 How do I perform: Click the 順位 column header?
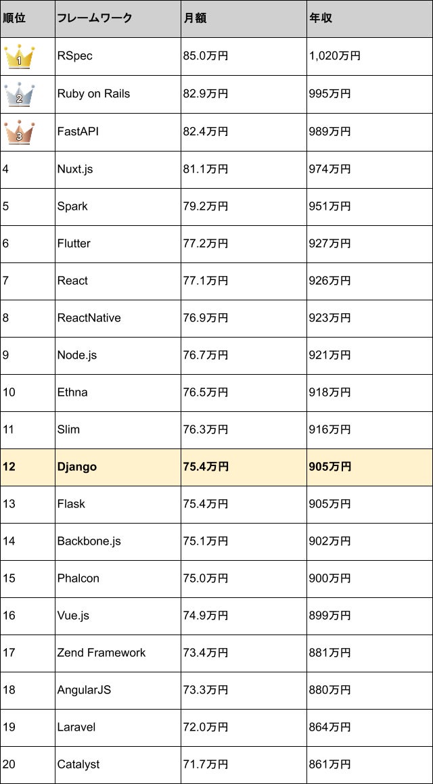(x=14, y=18)
